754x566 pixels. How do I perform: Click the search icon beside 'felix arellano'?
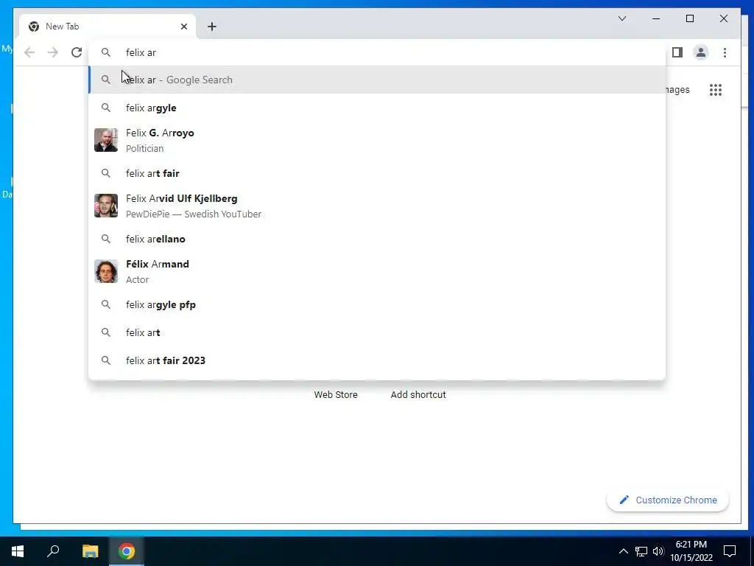point(106,239)
